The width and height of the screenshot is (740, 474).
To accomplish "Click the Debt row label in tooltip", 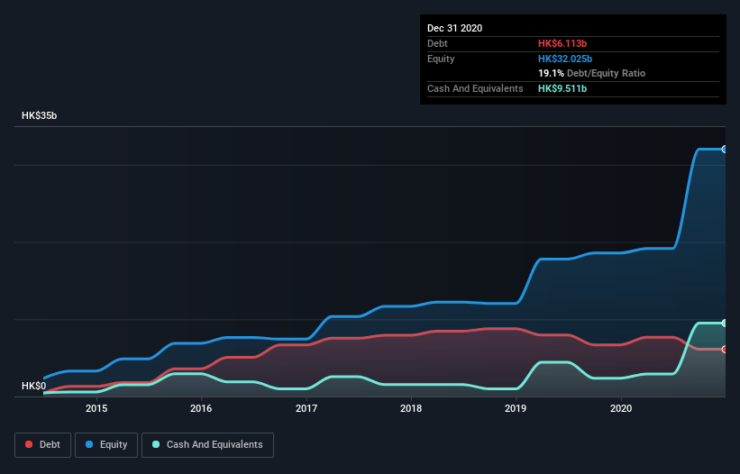I will click(x=437, y=43).
